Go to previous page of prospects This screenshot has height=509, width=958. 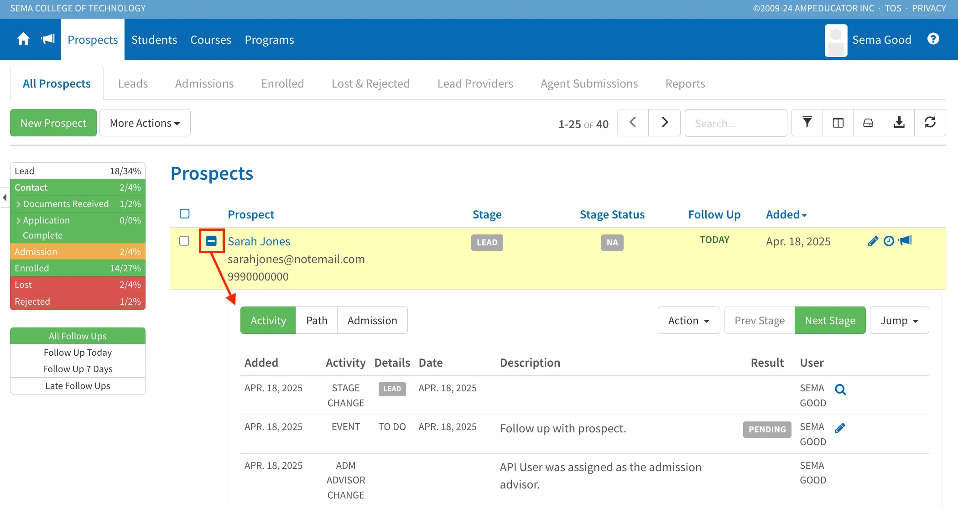633,123
